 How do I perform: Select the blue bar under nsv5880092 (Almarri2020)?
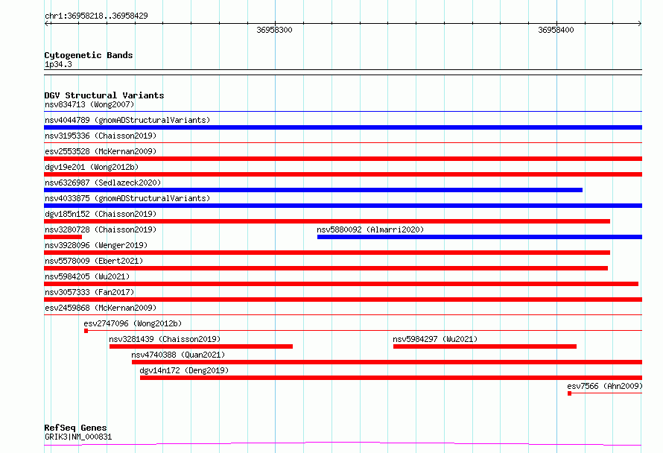click(x=480, y=237)
